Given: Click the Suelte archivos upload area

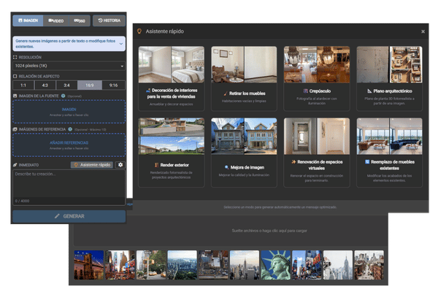Looking at the screenshot, I should [231, 231].
